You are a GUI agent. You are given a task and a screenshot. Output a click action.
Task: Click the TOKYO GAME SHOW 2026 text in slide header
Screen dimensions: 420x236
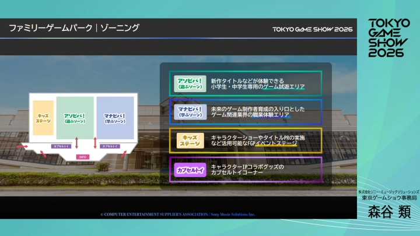312,30
